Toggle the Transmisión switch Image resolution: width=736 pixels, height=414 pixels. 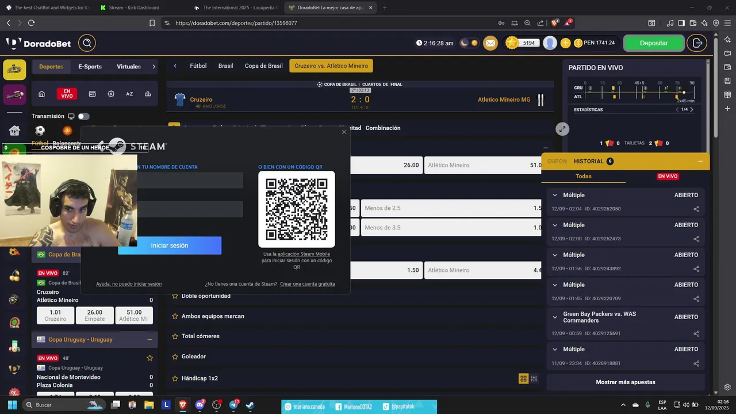tap(84, 116)
